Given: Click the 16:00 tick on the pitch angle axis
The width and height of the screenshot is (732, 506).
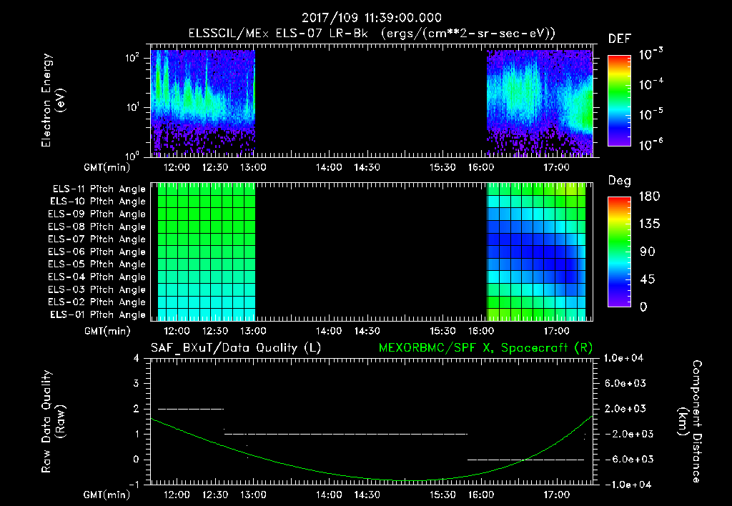Looking at the screenshot, I should pyautogui.click(x=481, y=331).
